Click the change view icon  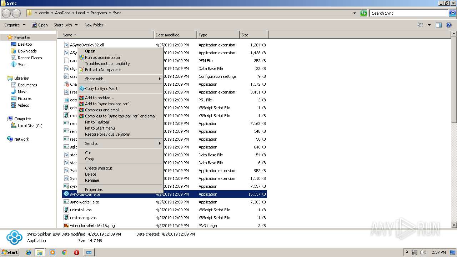[x=421, y=25]
